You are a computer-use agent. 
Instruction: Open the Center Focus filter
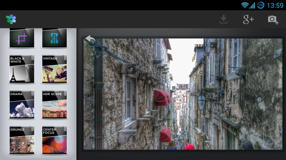click(55, 140)
